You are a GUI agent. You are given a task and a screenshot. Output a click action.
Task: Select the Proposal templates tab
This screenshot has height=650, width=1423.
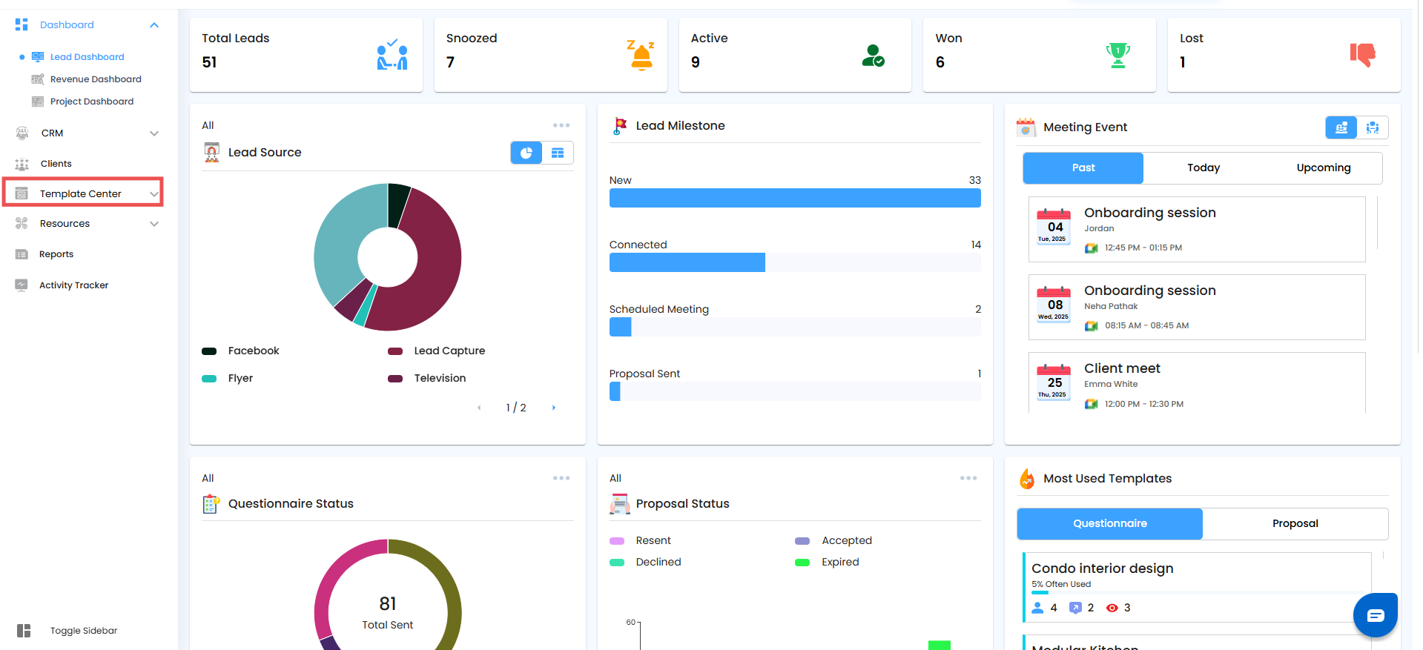[x=1295, y=524]
